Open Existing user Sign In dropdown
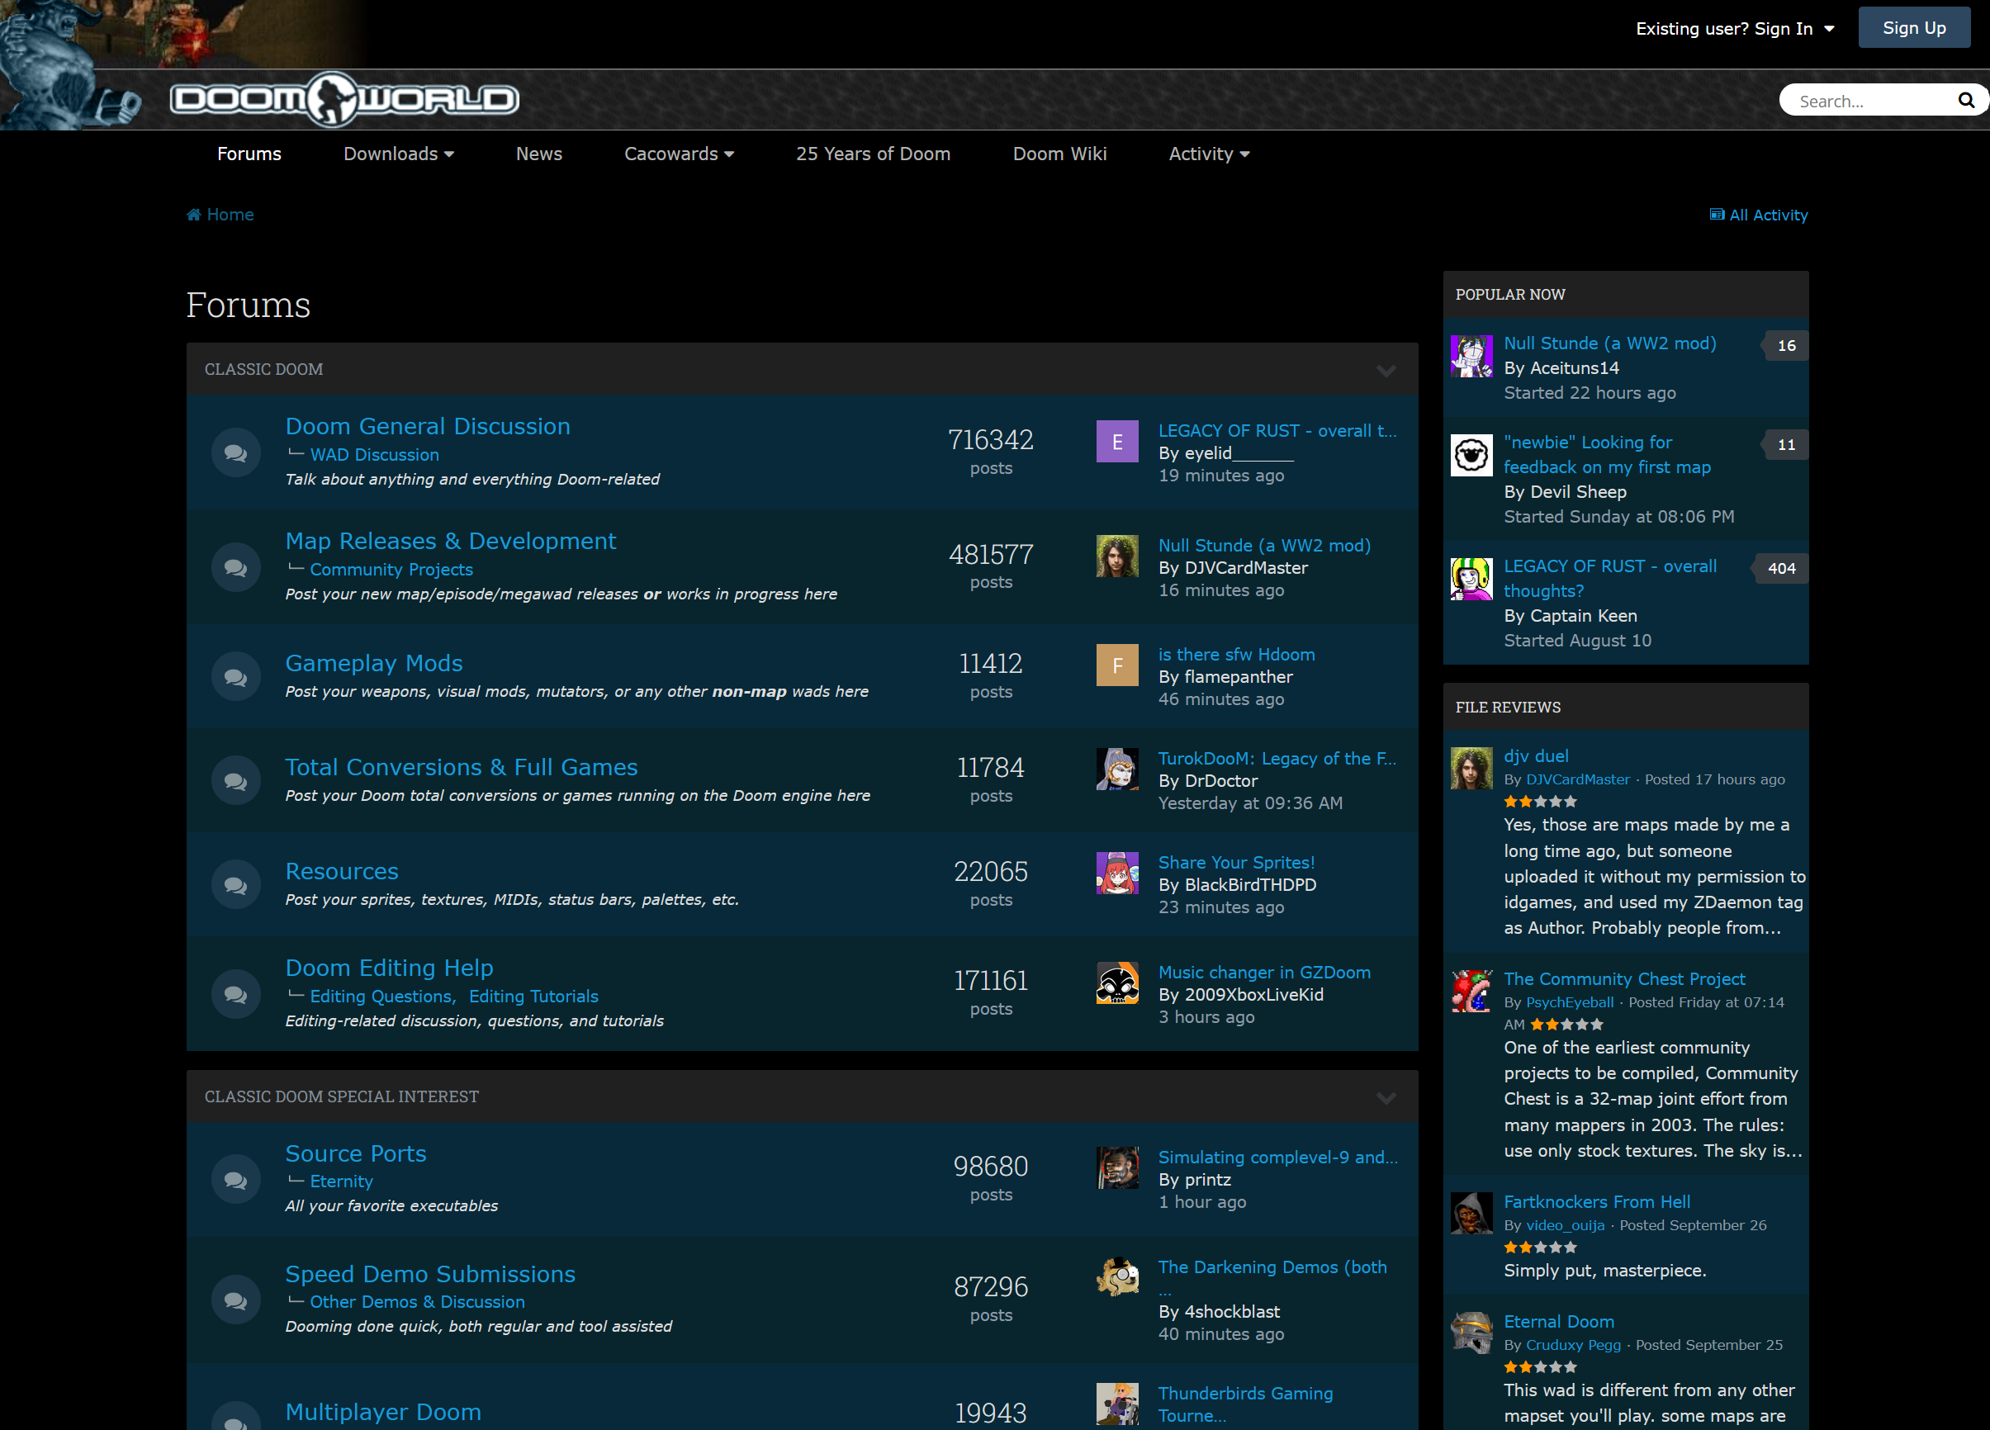Viewport: 1990px width, 1430px height. [1734, 29]
